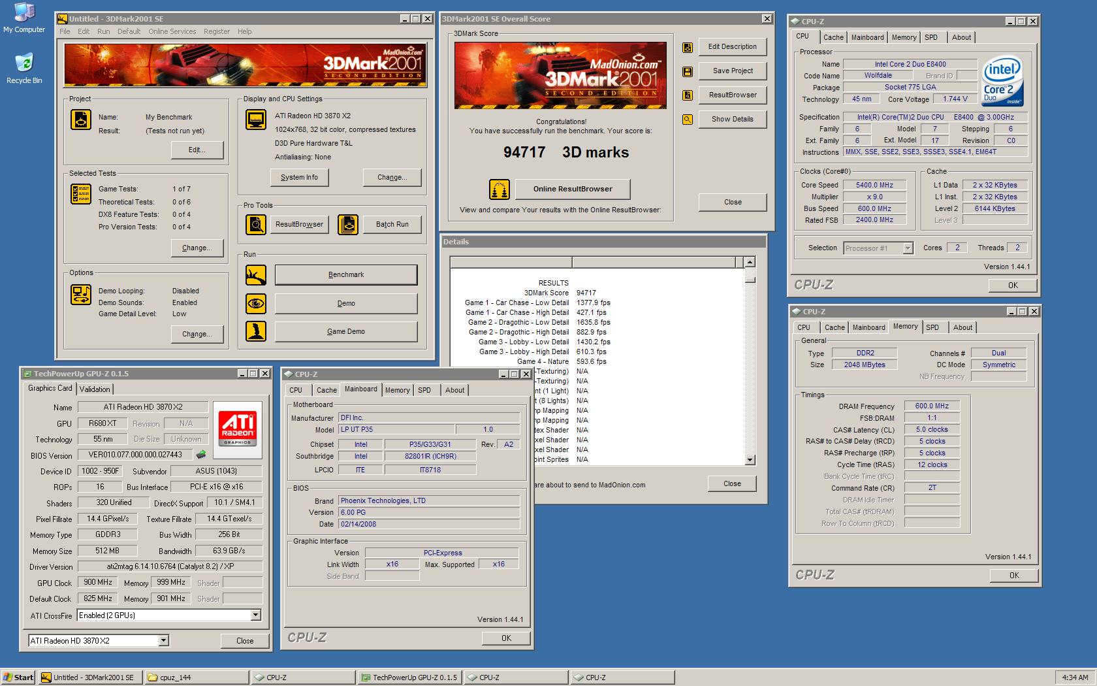Click scroll up arrow in Details results list
Screen dimensions: 1097x686
tap(750, 262)
